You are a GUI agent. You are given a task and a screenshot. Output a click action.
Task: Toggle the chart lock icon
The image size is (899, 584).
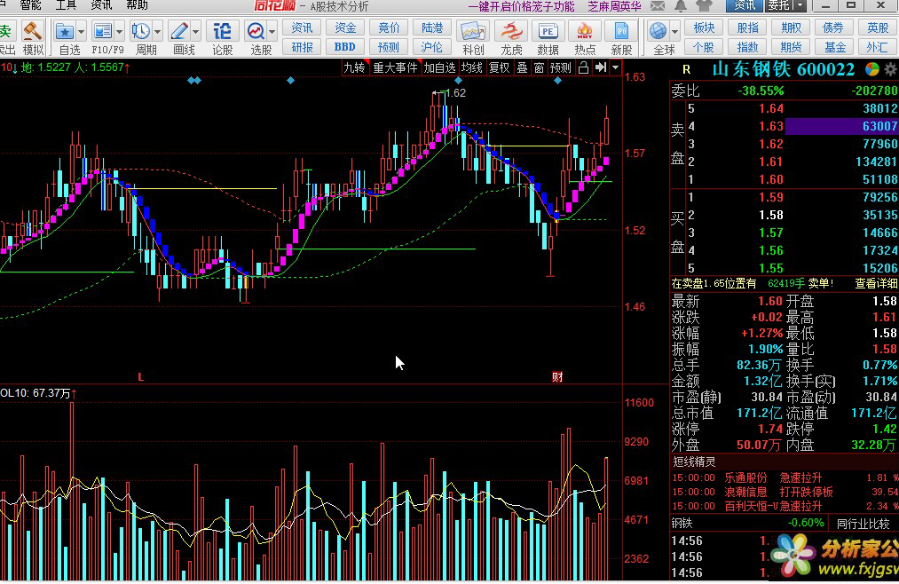(583, 67)
